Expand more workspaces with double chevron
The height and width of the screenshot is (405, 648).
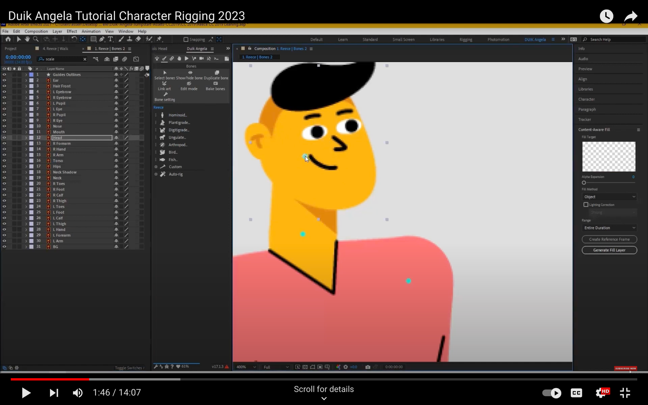coord(563,39)
